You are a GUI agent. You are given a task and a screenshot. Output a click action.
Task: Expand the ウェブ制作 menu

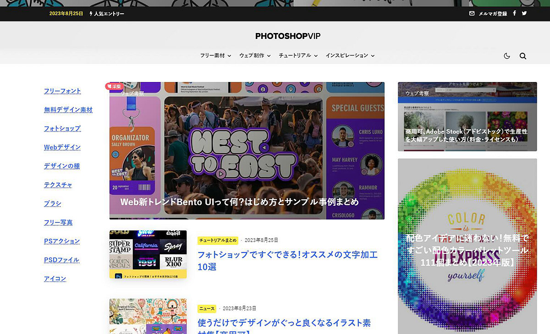pyautogui.click(x=255, y=55)
